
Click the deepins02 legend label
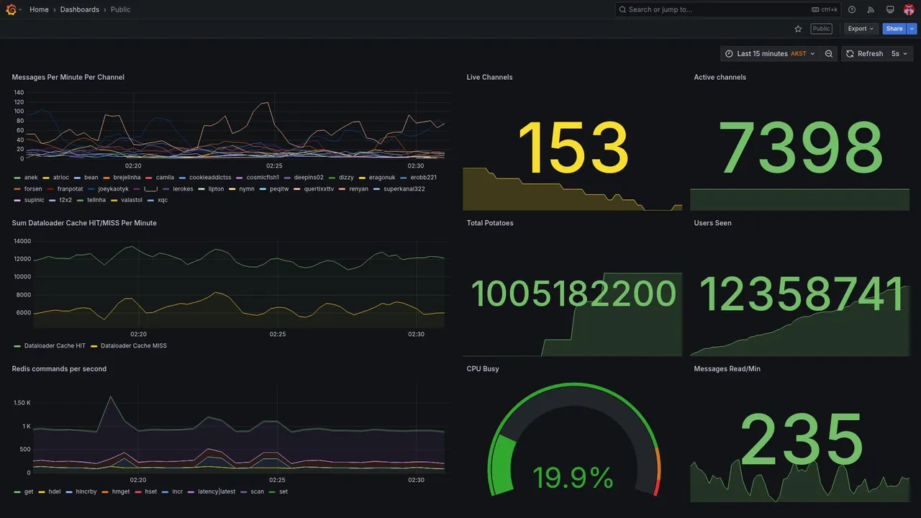309,177
